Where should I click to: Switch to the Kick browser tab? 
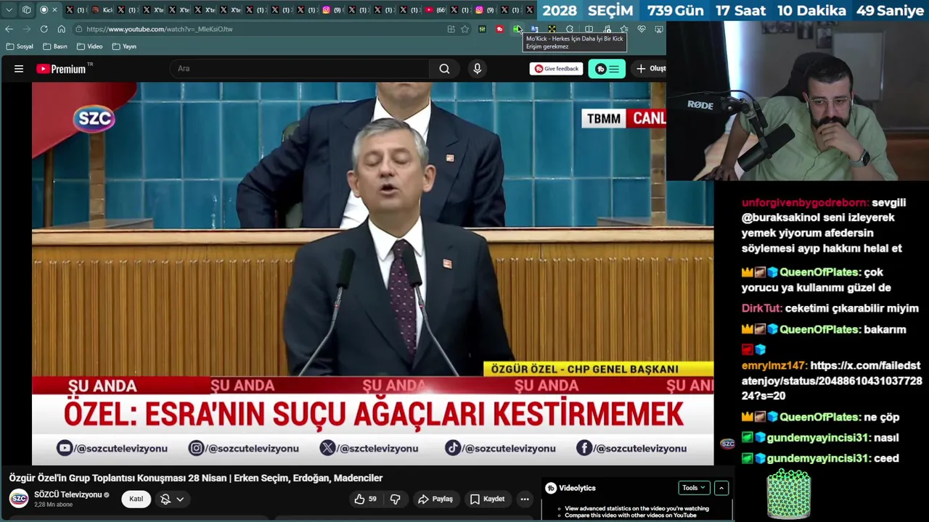(102, 10)
